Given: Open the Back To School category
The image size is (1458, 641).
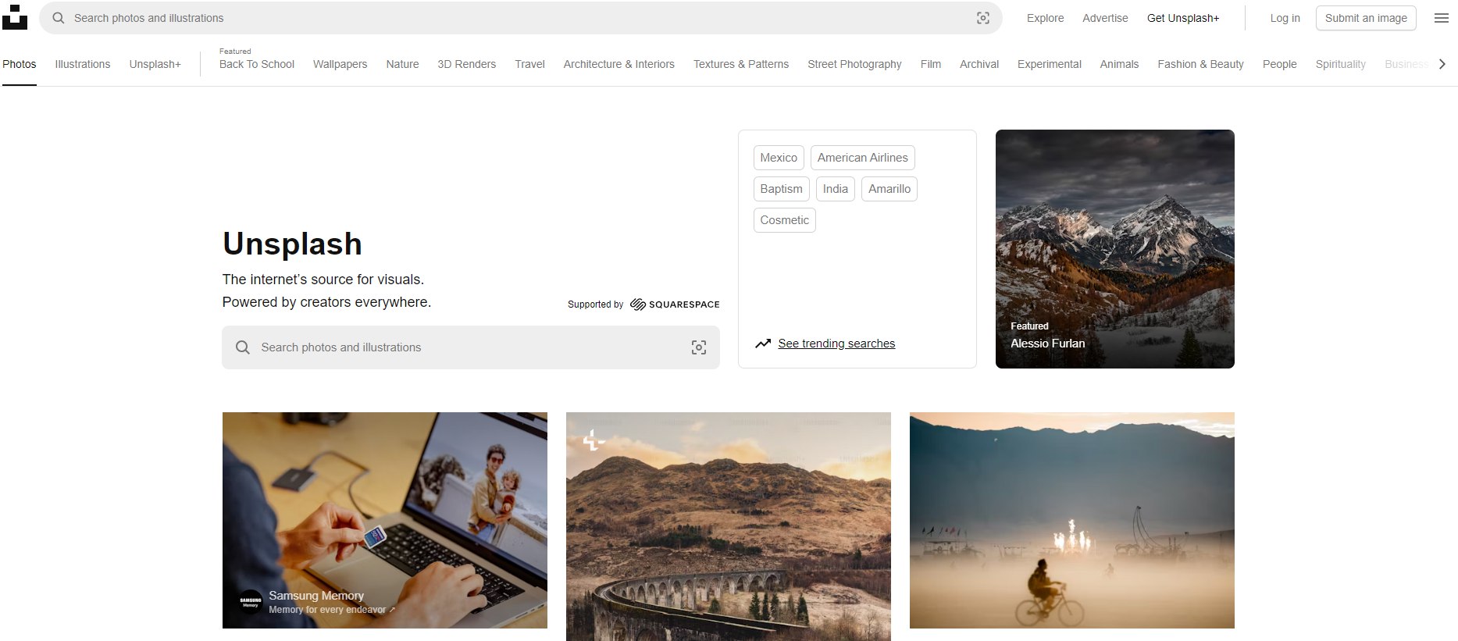Looking at the screenshot, I should click(x=257, y=64).
